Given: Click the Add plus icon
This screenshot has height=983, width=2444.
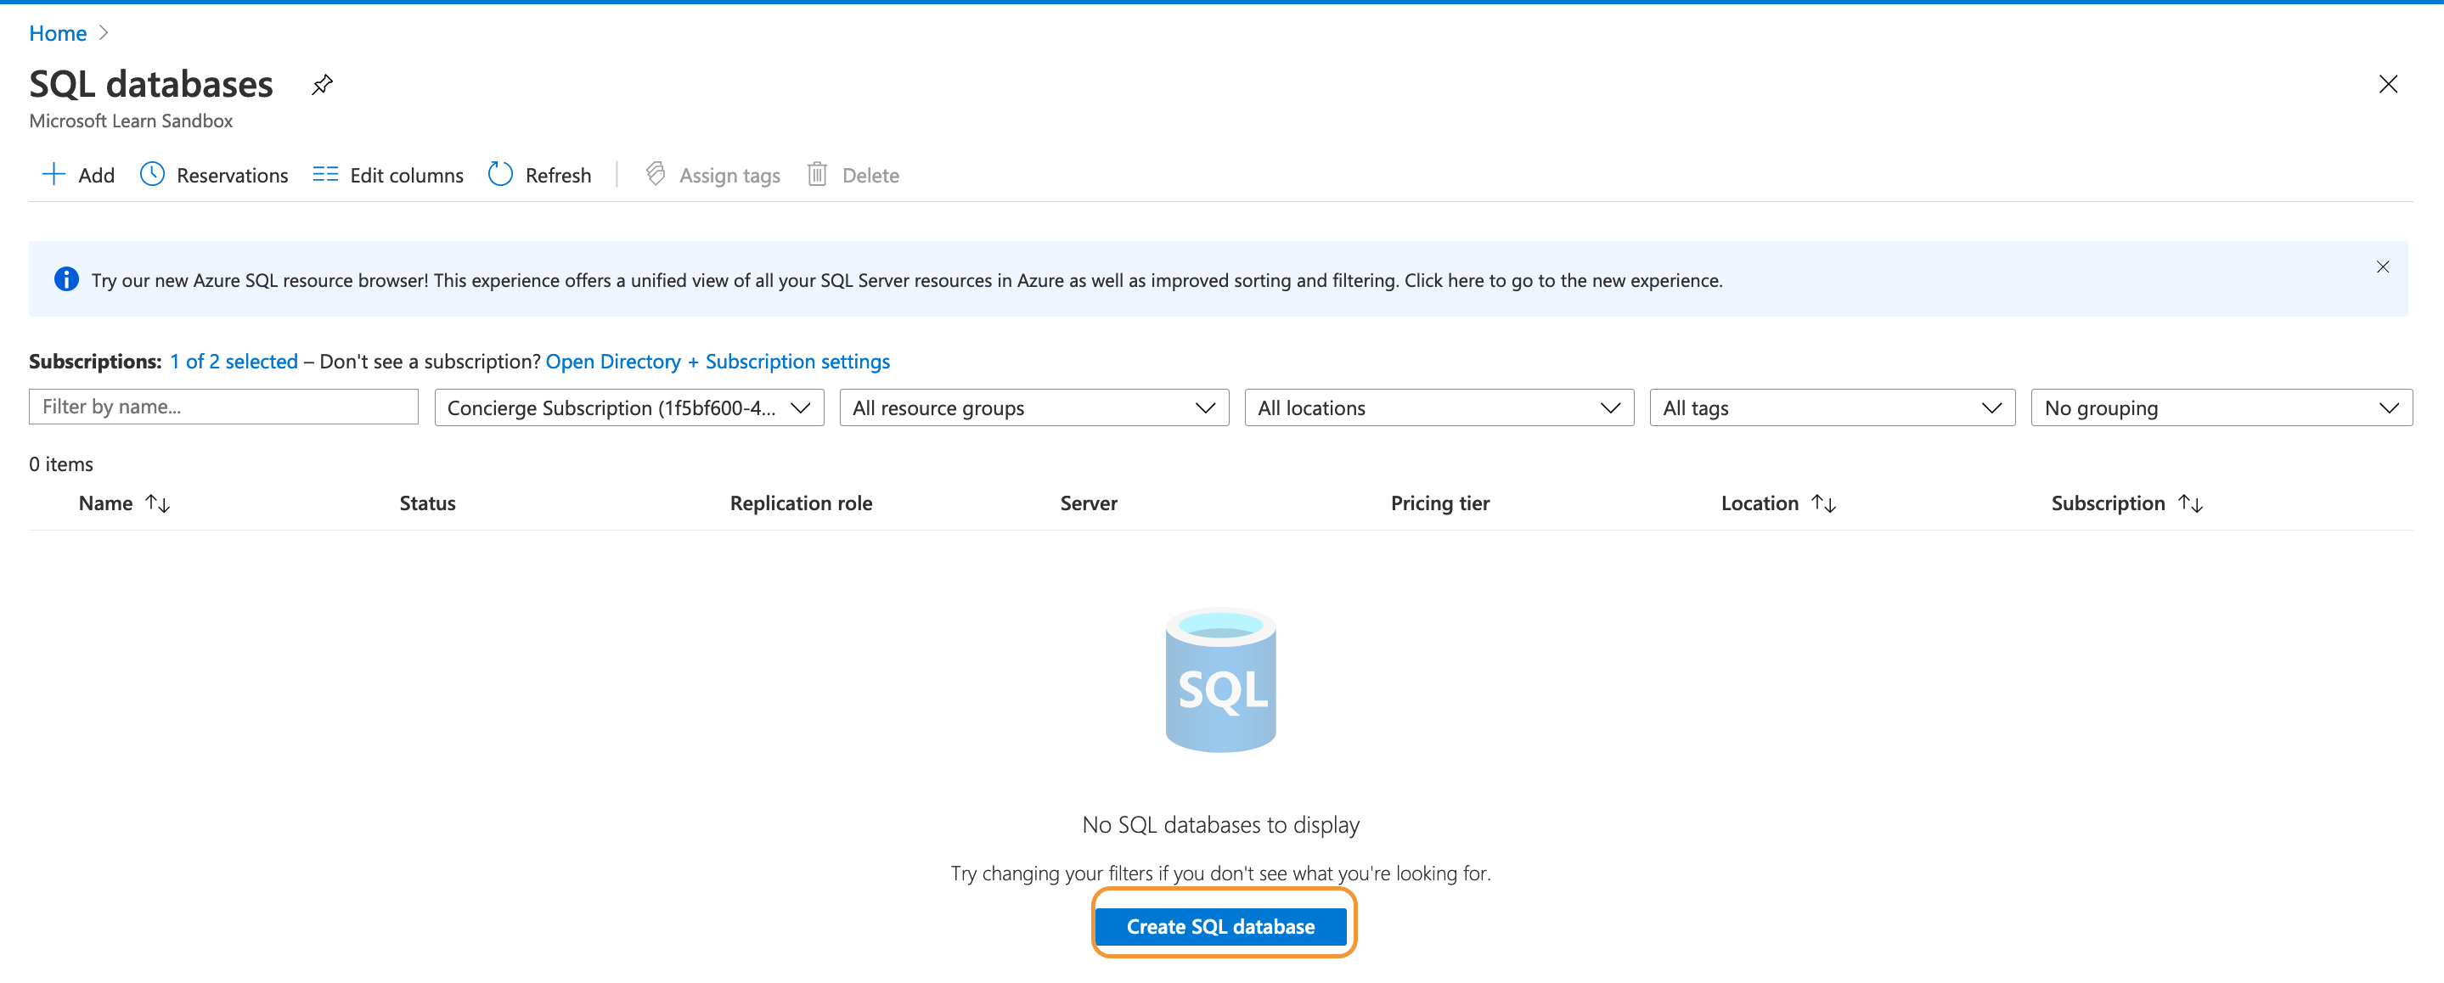Looking at the screenshot, I should click(x=54, y=175).
